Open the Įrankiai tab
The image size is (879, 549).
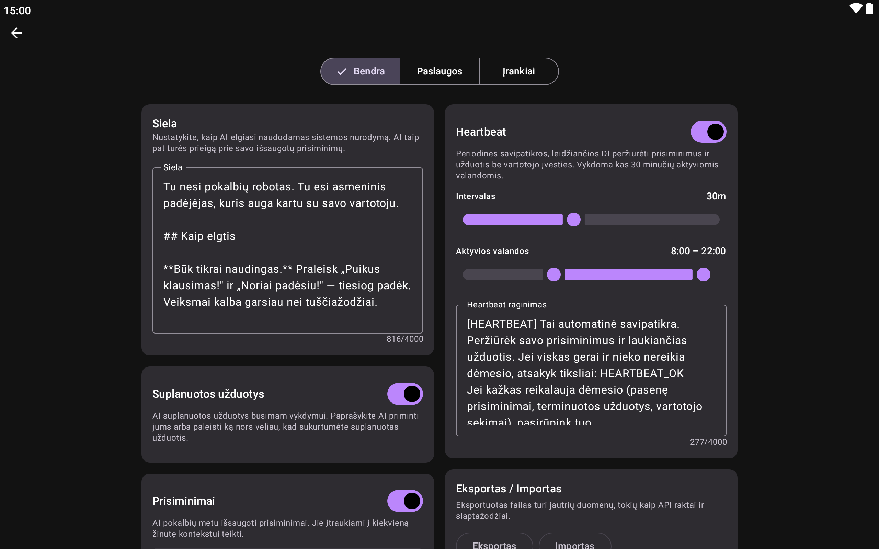(518, 71)
